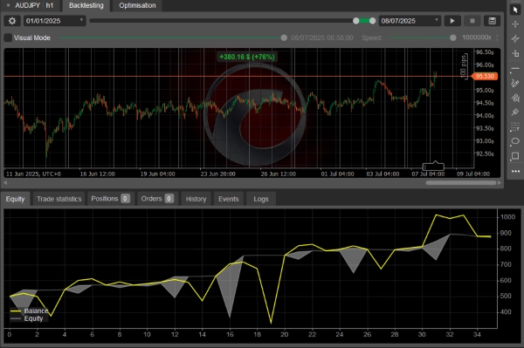
Task: Click the Equity legend entry
Action: tap(27, 318)
